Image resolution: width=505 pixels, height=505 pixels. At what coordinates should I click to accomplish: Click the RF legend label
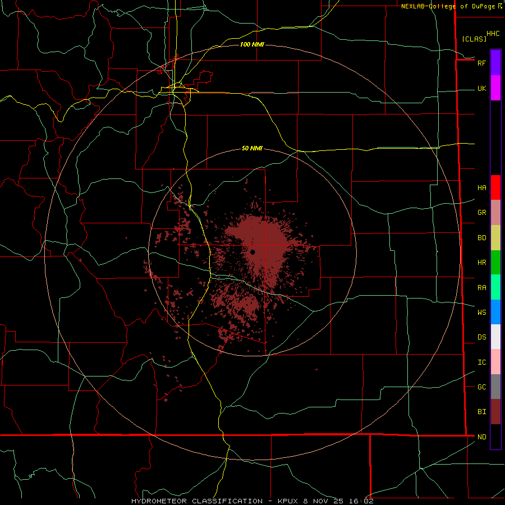(481, 63)
